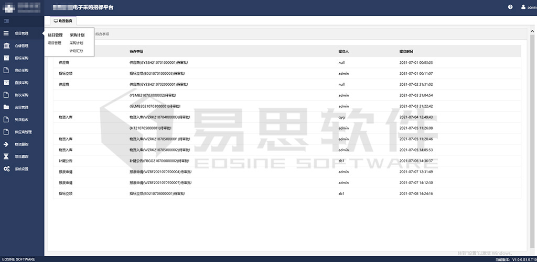The height and width of the screenshot is (262, 537).
Task: Select 计划汇总 in the flyout submenu
Action: [x=77, y=51]
